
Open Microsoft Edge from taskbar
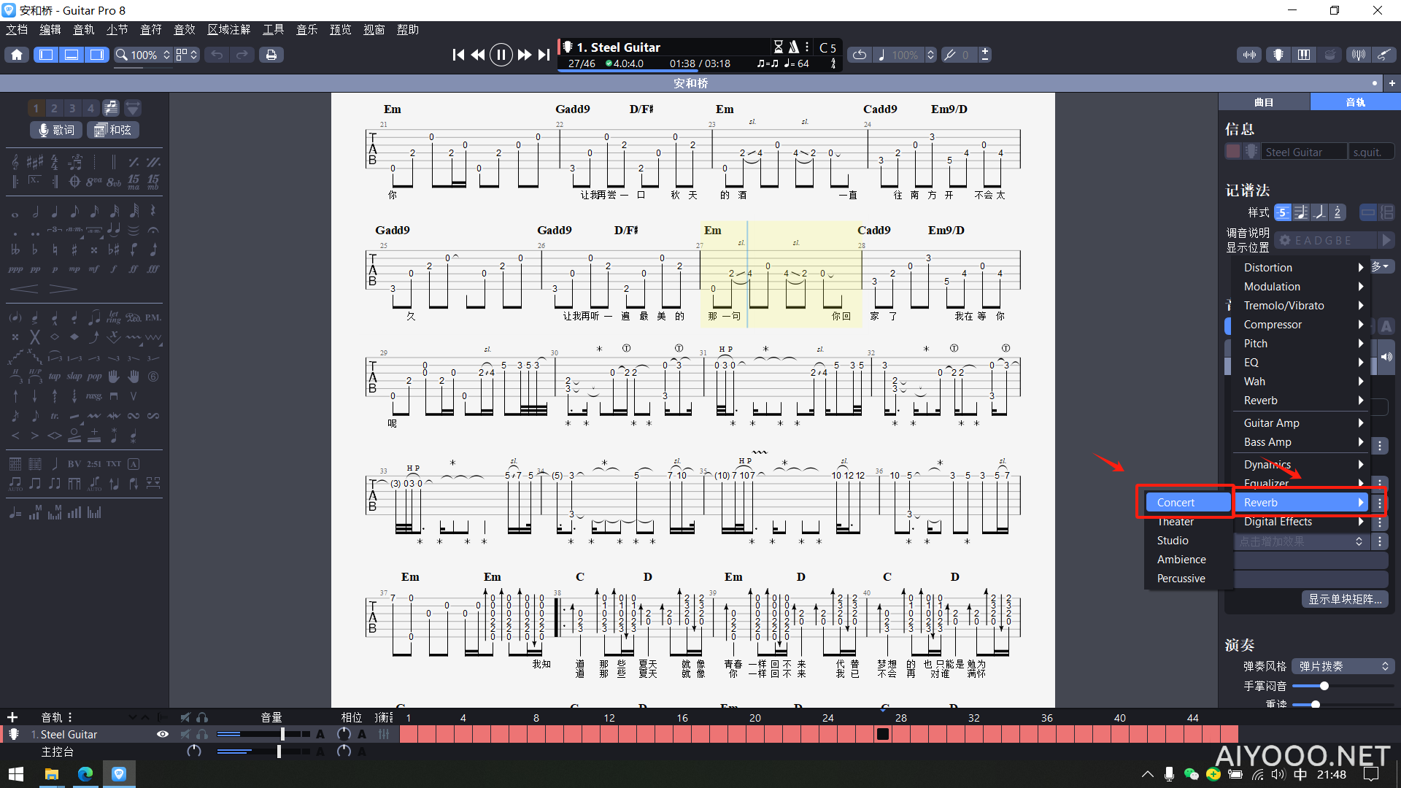click(85, 774)
